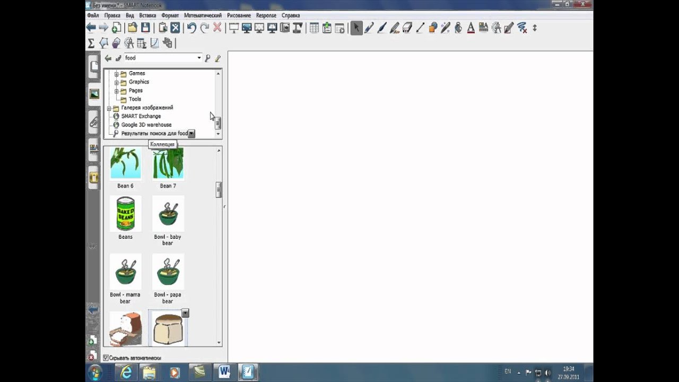Pick the straight line tool
Screen dimensions: 679x382
[420, 28]
